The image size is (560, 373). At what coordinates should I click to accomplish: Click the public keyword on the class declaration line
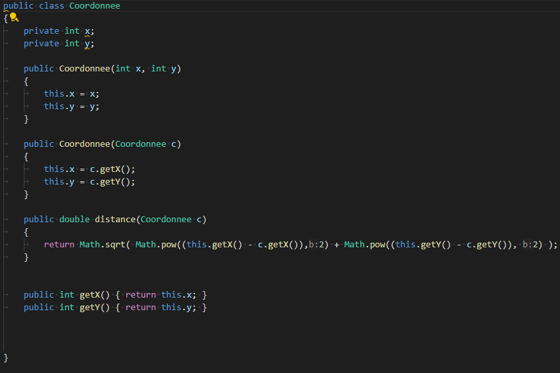tap(19, 5)
